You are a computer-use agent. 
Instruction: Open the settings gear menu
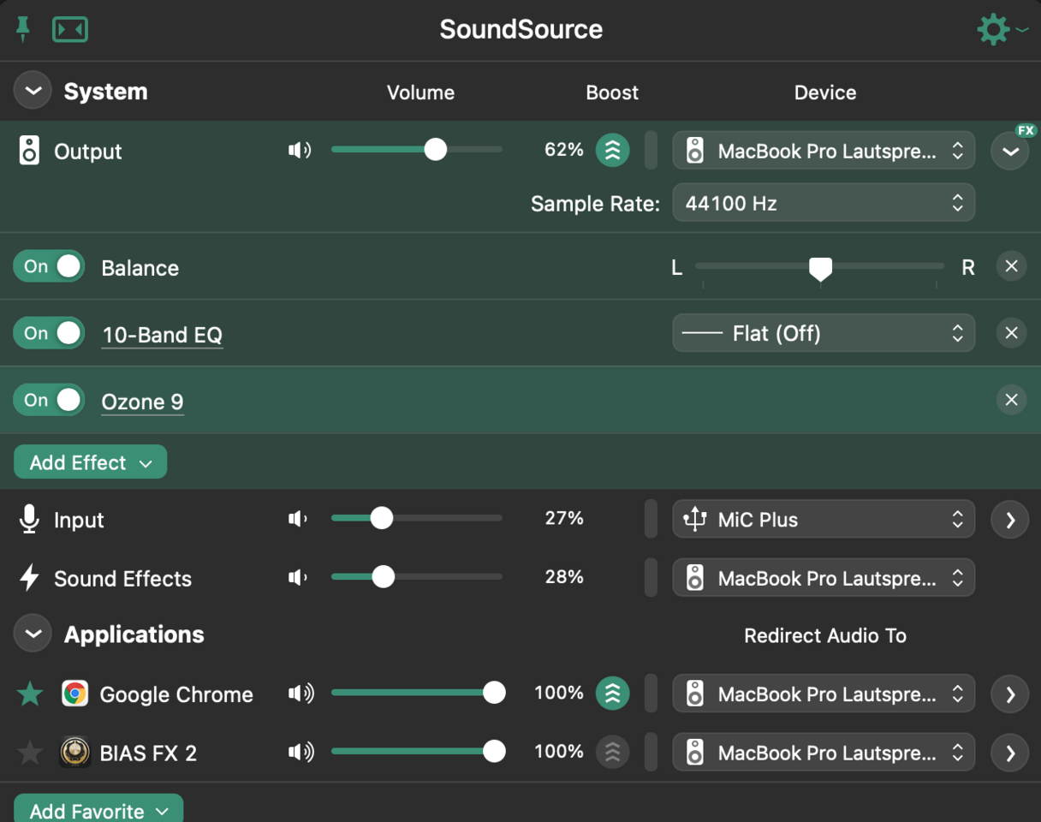(993, 29)
